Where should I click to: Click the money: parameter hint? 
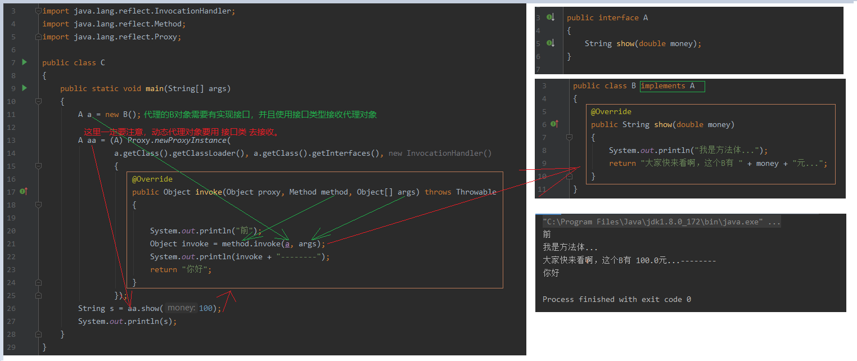pyautogui.click(x=182, y=308)
